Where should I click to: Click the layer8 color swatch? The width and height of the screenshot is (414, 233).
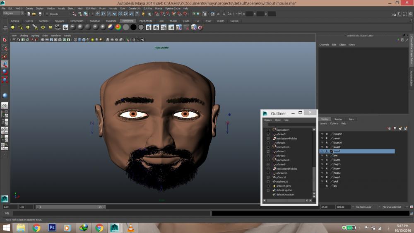(x=332, y=151)
